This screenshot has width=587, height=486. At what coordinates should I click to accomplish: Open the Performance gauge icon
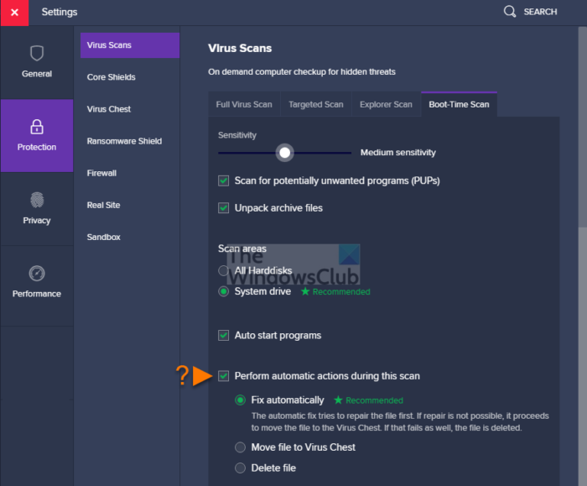pos(37,273)
